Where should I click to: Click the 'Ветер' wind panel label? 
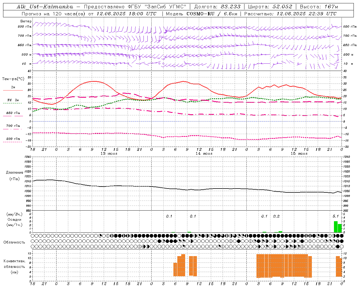tap(26, 21)
